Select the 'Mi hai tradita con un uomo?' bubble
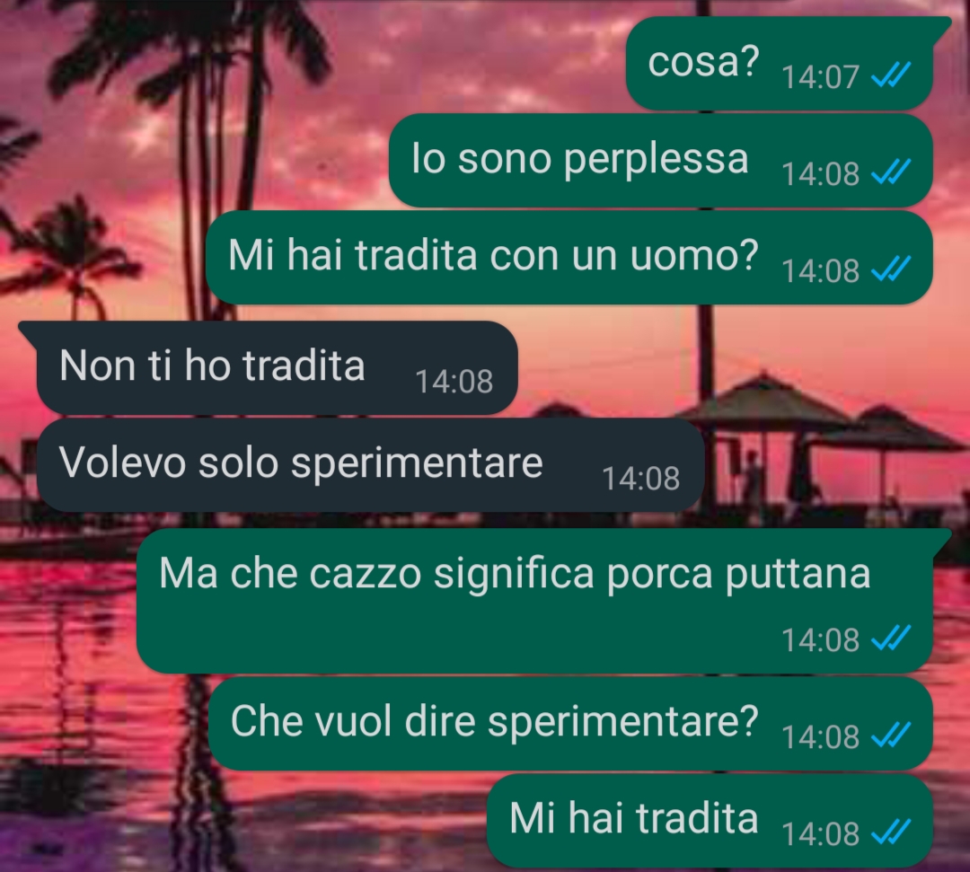970x872 pixels. pyautogui.click(x=569, y=257)
